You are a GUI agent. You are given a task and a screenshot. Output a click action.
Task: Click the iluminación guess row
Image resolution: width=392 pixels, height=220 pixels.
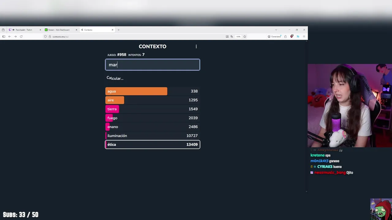pyautogui.click(x=153, y=135)
